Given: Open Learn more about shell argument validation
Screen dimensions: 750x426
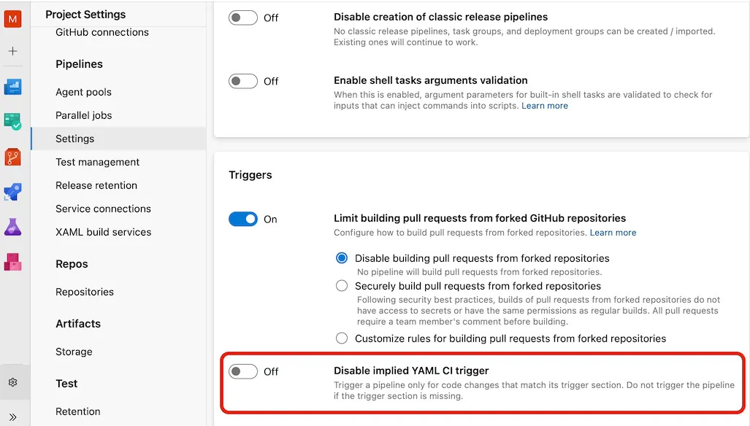Looking at the screenshot, I should coord(545,105).
